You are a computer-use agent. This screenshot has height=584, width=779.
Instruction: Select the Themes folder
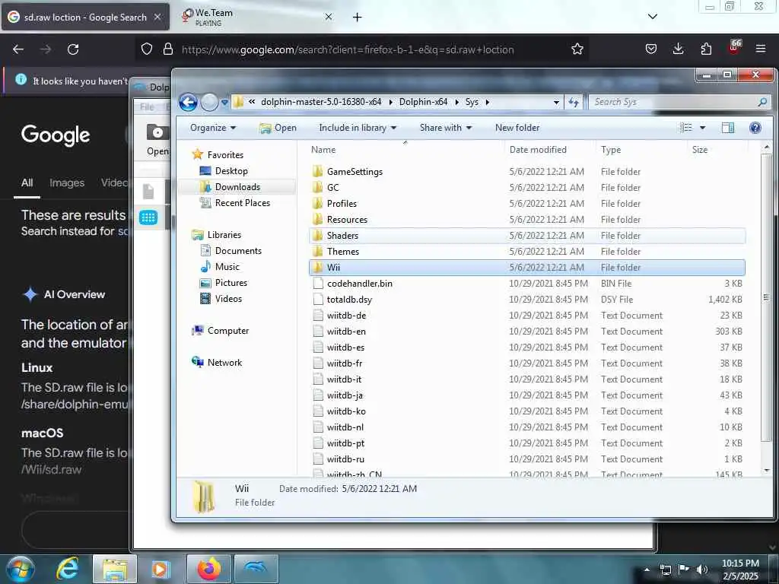coord(343,251)
